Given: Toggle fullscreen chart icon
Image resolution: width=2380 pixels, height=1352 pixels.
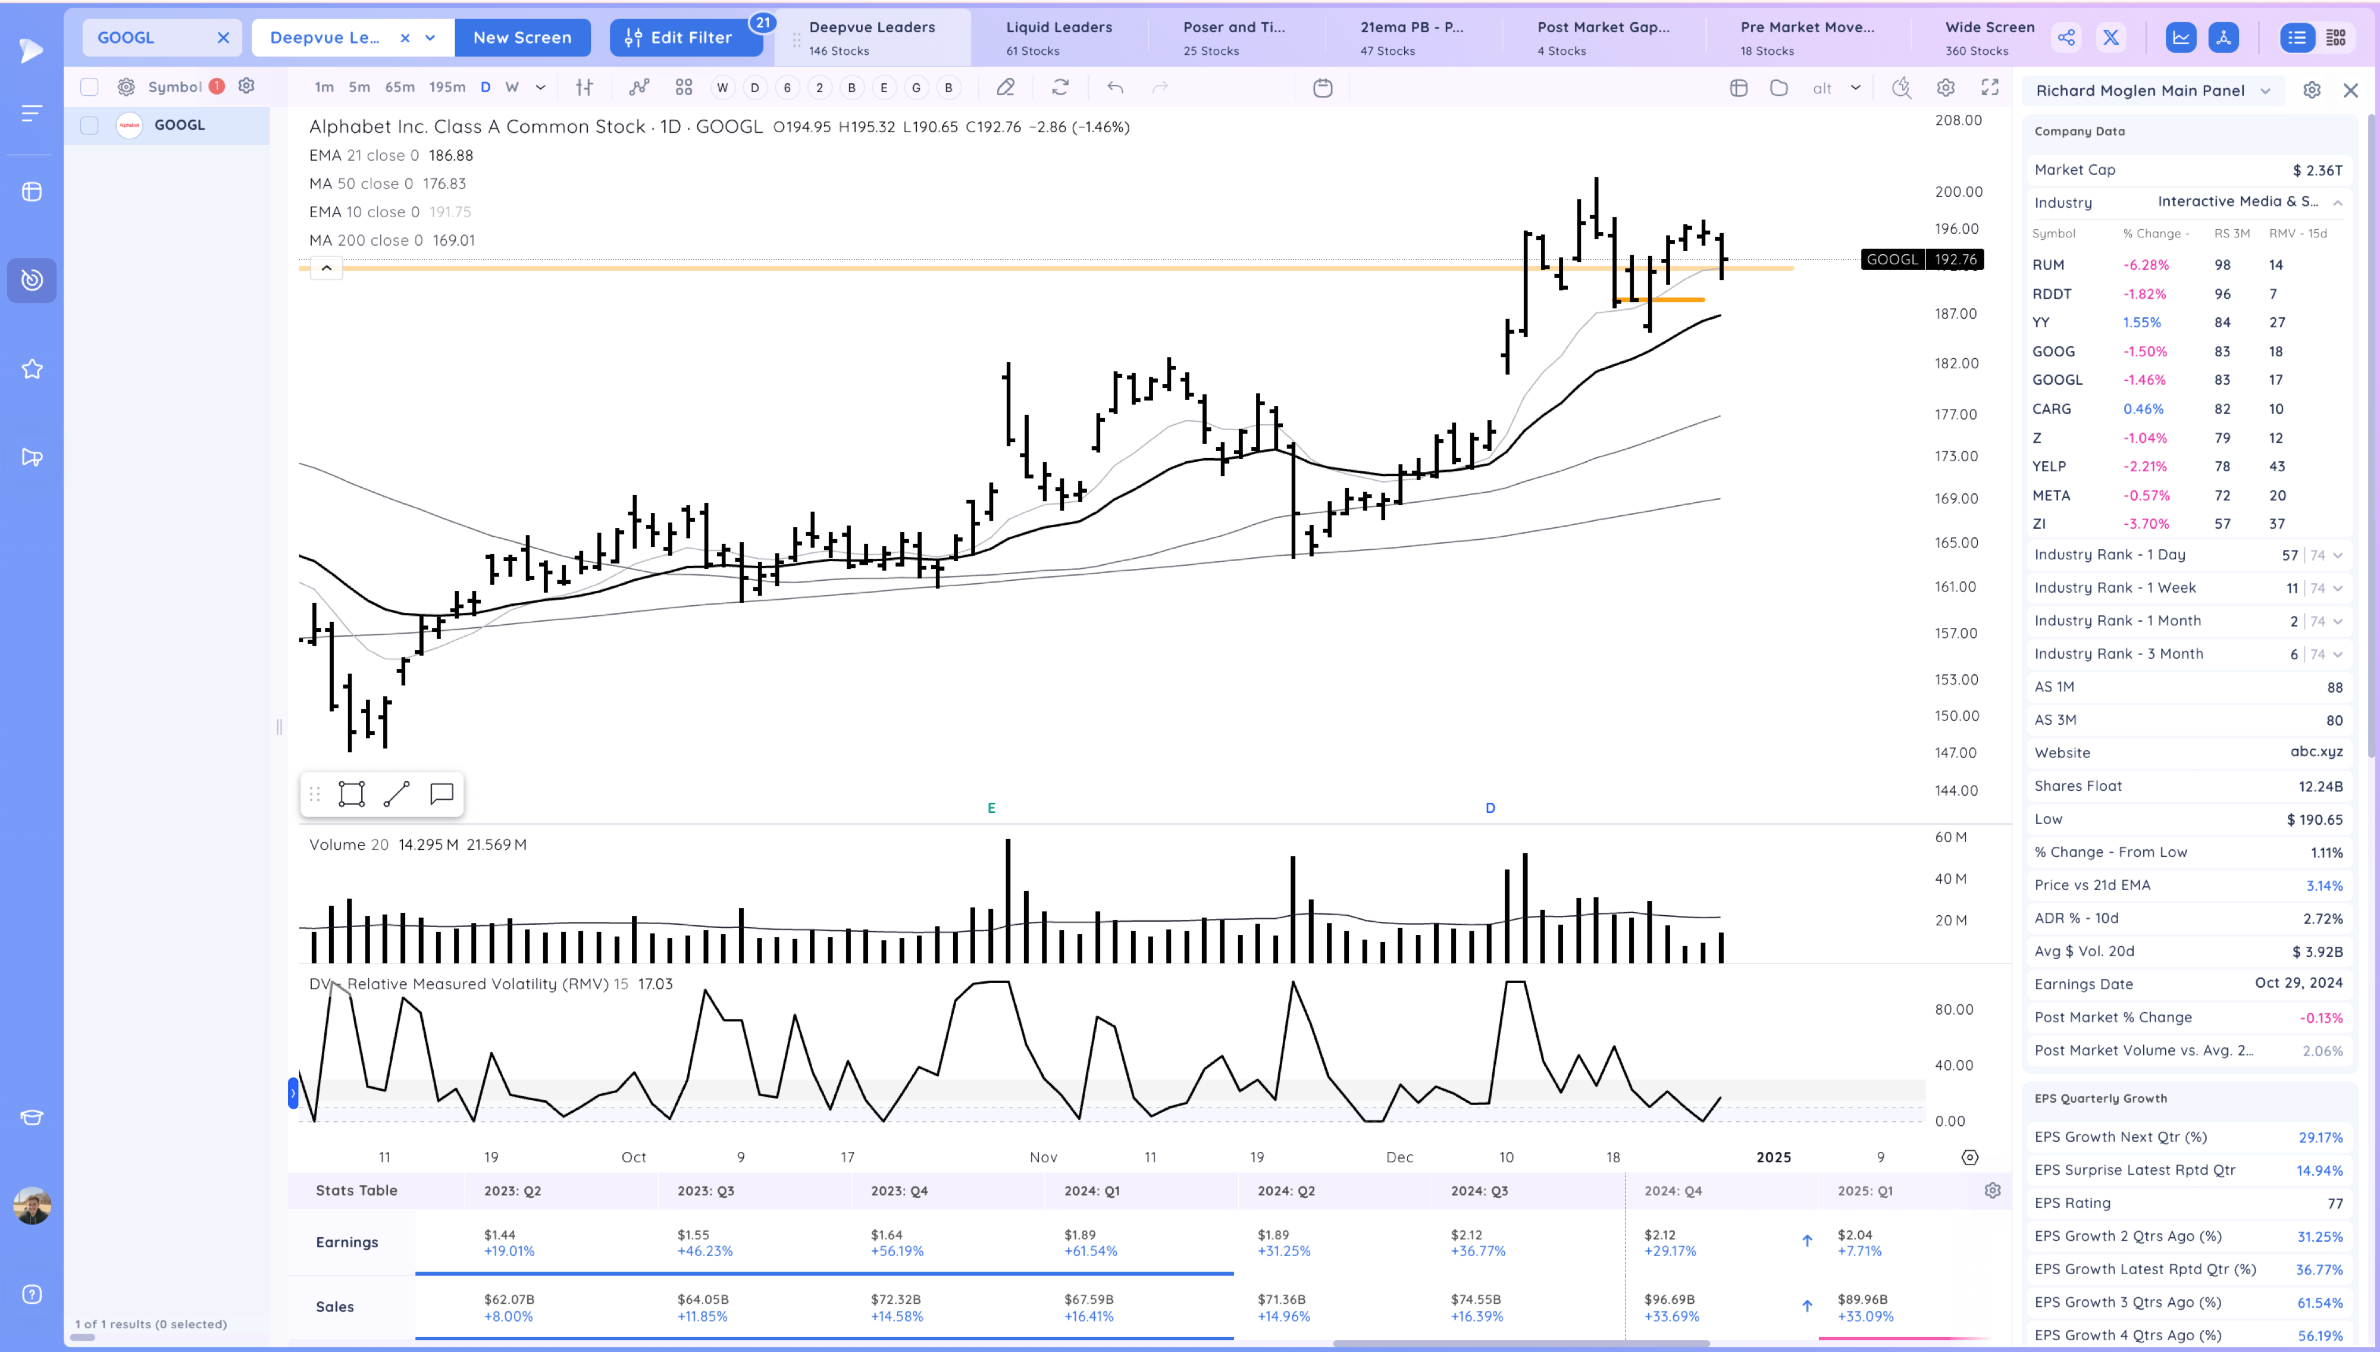Looking at the screenshot, I should point(1990,87).
